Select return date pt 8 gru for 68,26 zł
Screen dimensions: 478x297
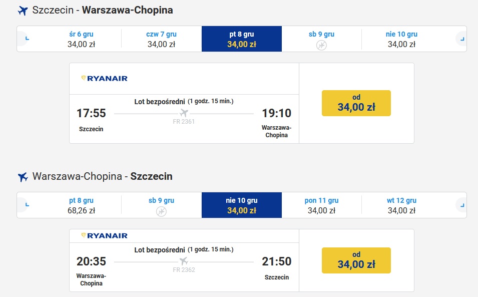(x=82, y=205)
